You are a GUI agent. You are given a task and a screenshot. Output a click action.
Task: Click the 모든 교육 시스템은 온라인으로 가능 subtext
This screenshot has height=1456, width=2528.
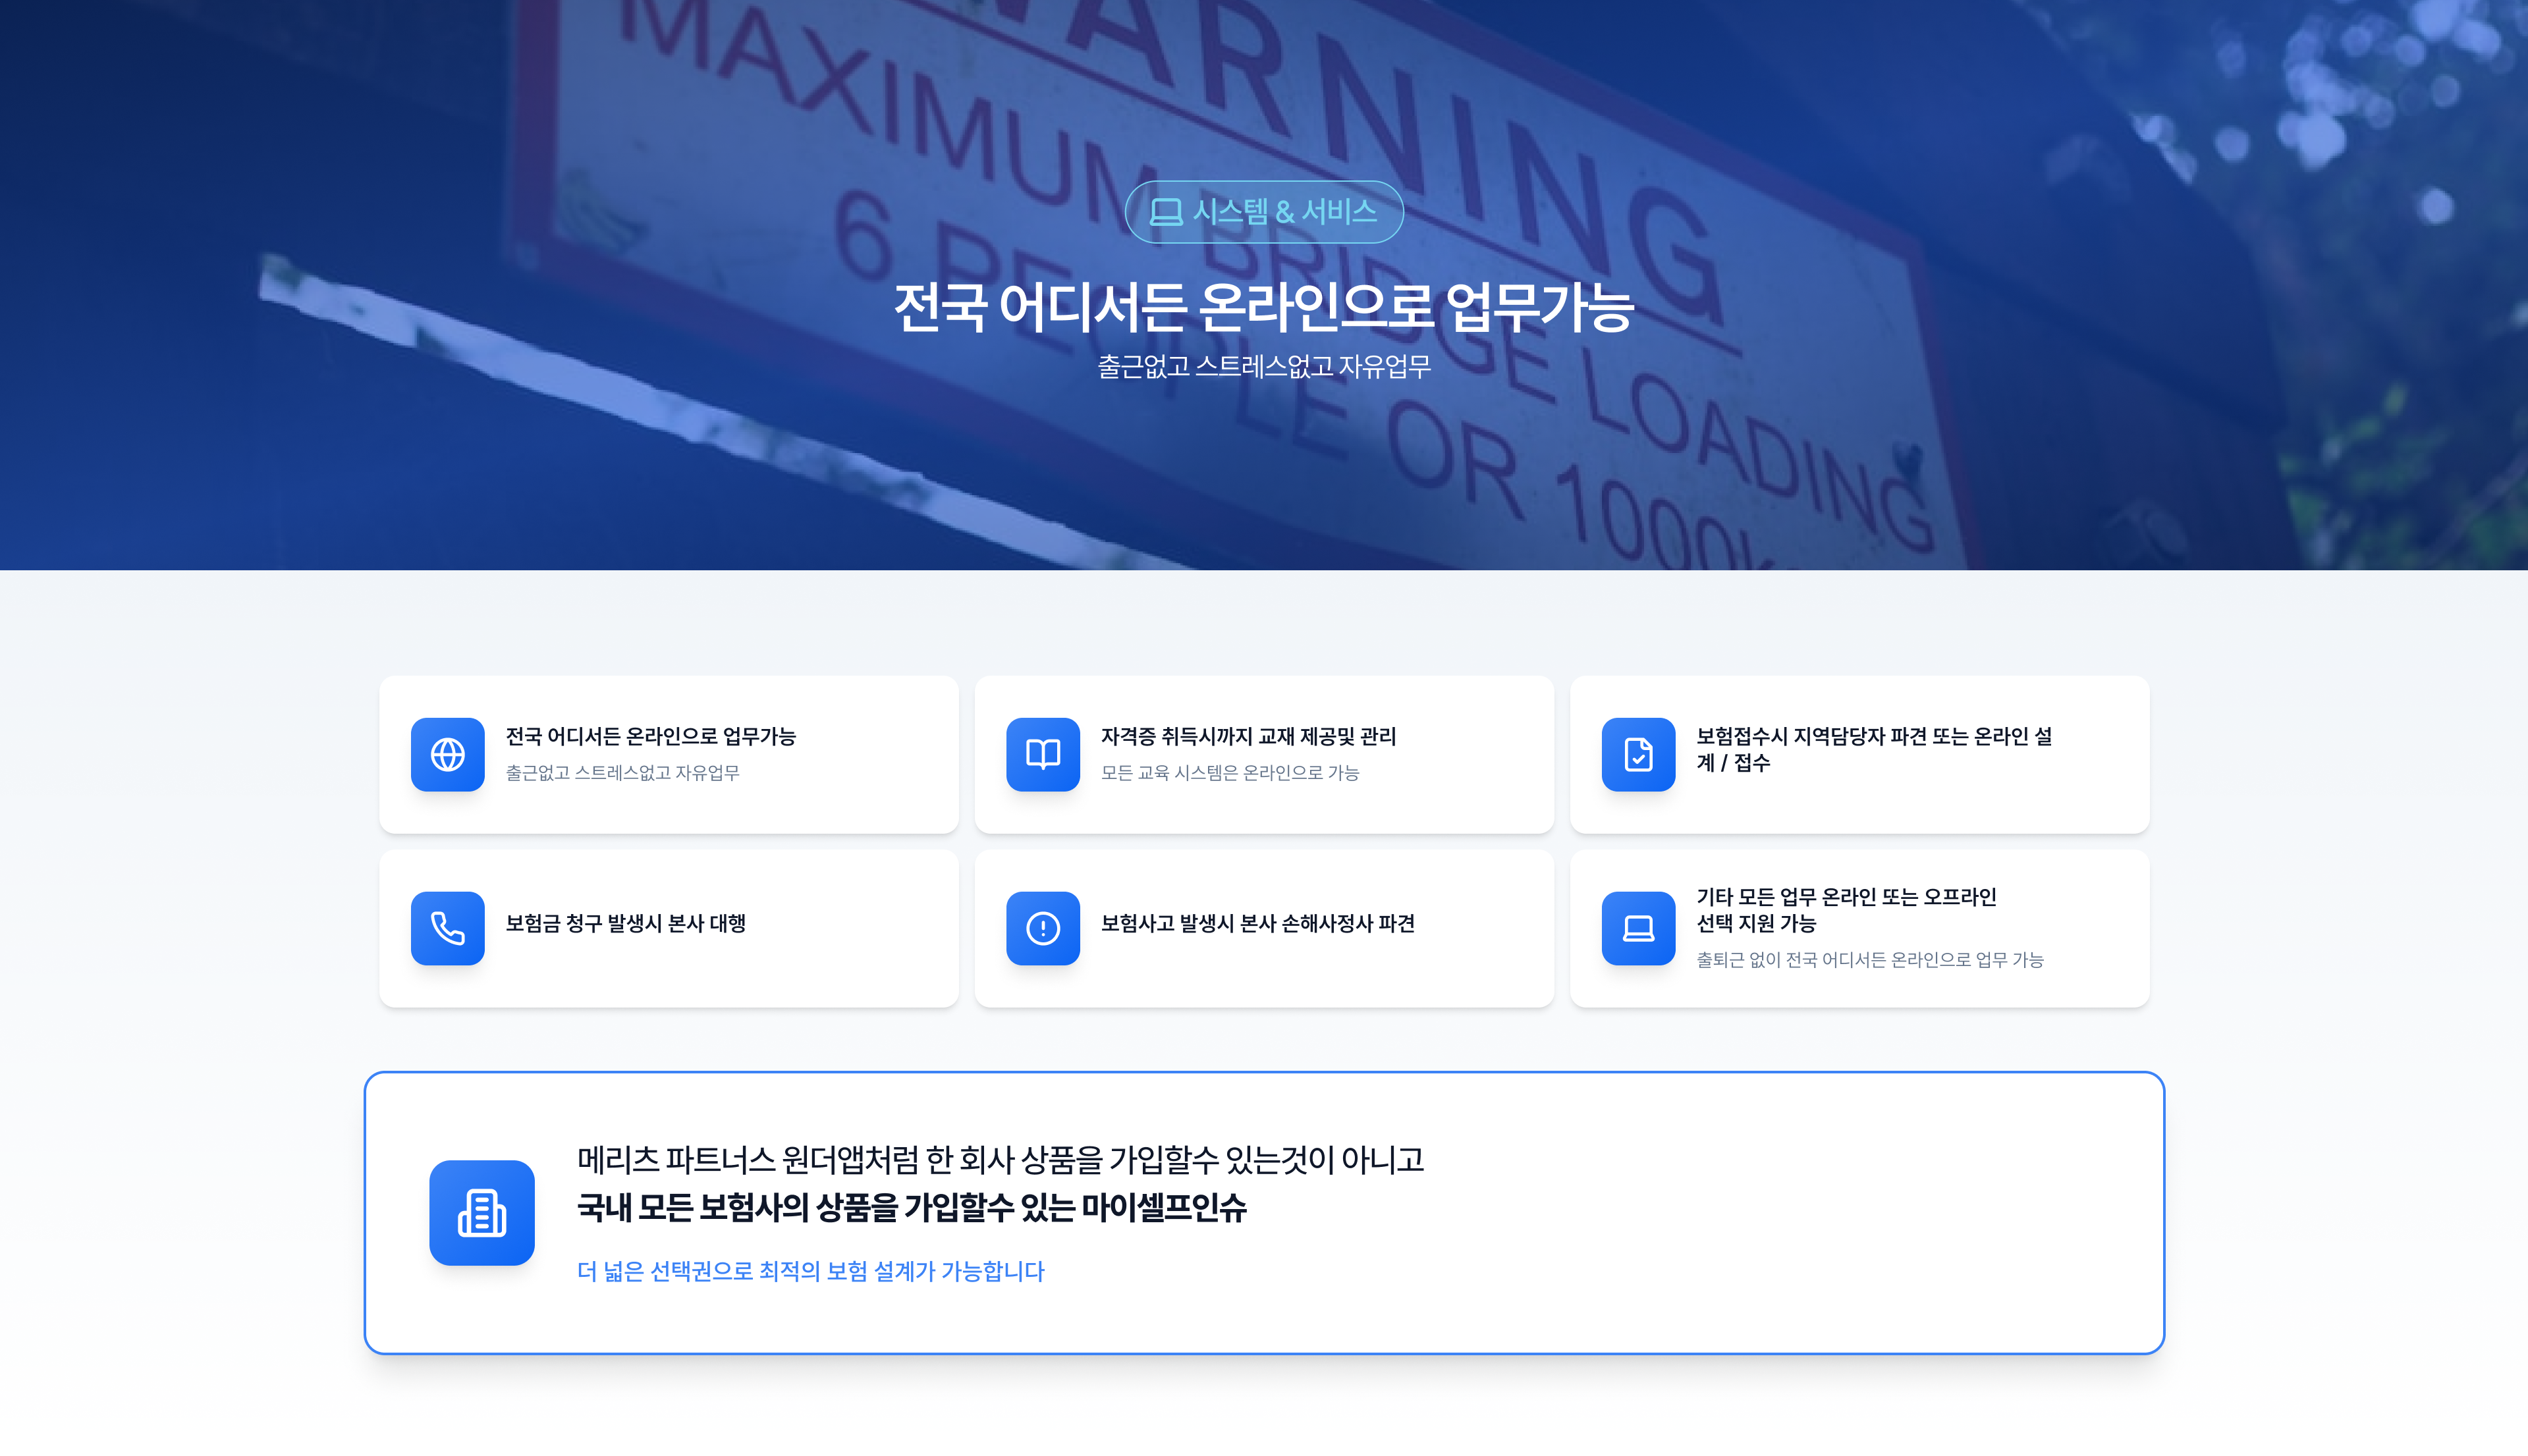pos(1229,772)
